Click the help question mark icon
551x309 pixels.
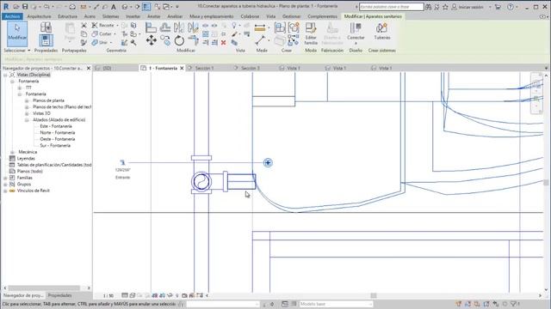[511, 7]
